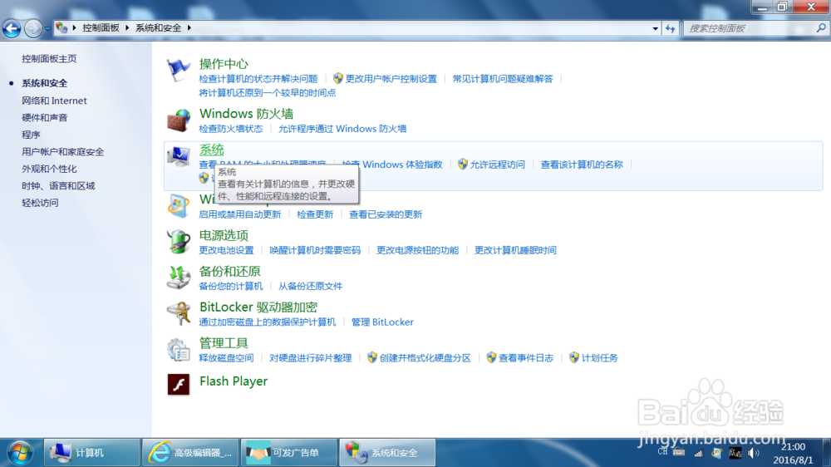The height and width of the screenshot is (467, 831).
Task: Click 从备份还原文件 link
Action: pyautogui.click(x=310, y=286)
